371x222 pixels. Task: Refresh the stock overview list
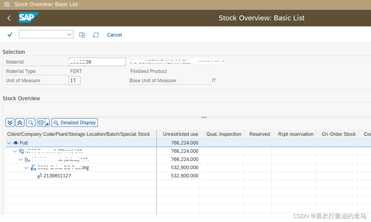coord(96,35)
